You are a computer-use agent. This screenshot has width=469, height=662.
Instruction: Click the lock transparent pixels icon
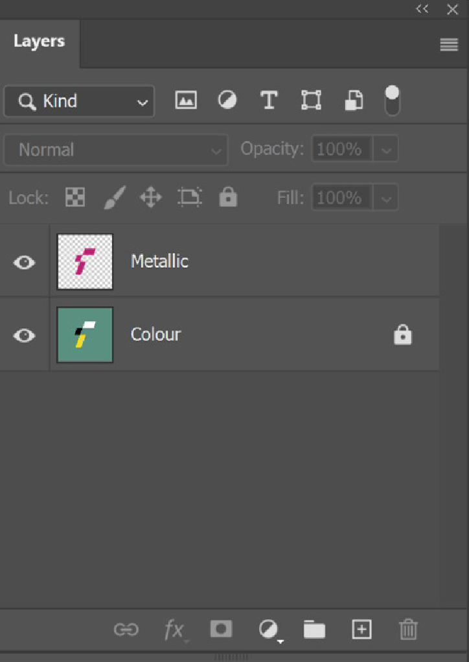pos(75,197)
